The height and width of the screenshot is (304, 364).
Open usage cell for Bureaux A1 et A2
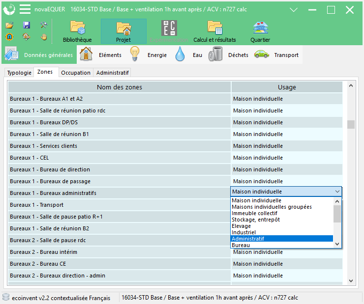[287, 99]
